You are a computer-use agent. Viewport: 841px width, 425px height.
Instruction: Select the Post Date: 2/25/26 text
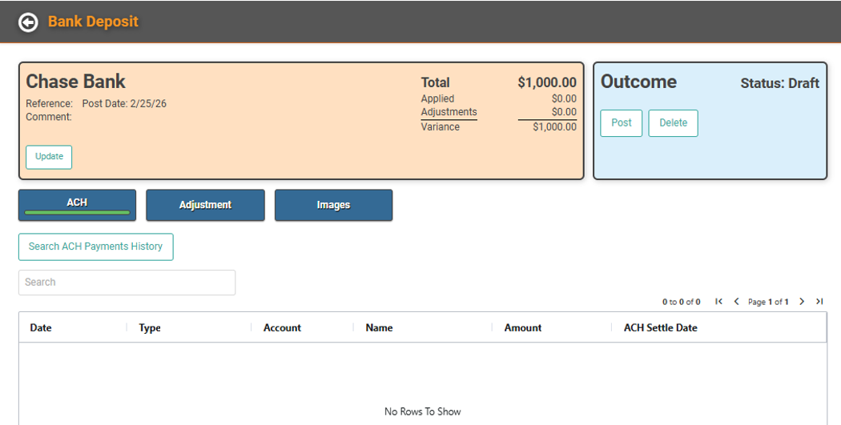coord(124,104)
